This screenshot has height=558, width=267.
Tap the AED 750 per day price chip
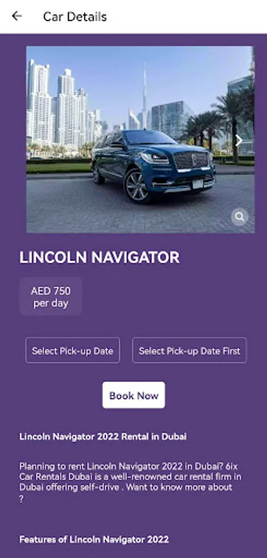coord(50,297)
